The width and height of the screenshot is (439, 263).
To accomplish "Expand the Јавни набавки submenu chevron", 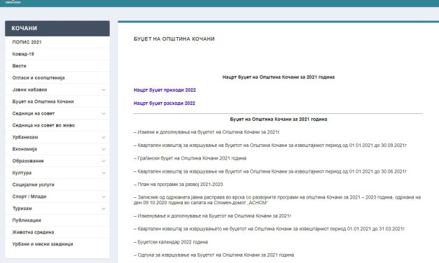I will click(x=104, y=90).
